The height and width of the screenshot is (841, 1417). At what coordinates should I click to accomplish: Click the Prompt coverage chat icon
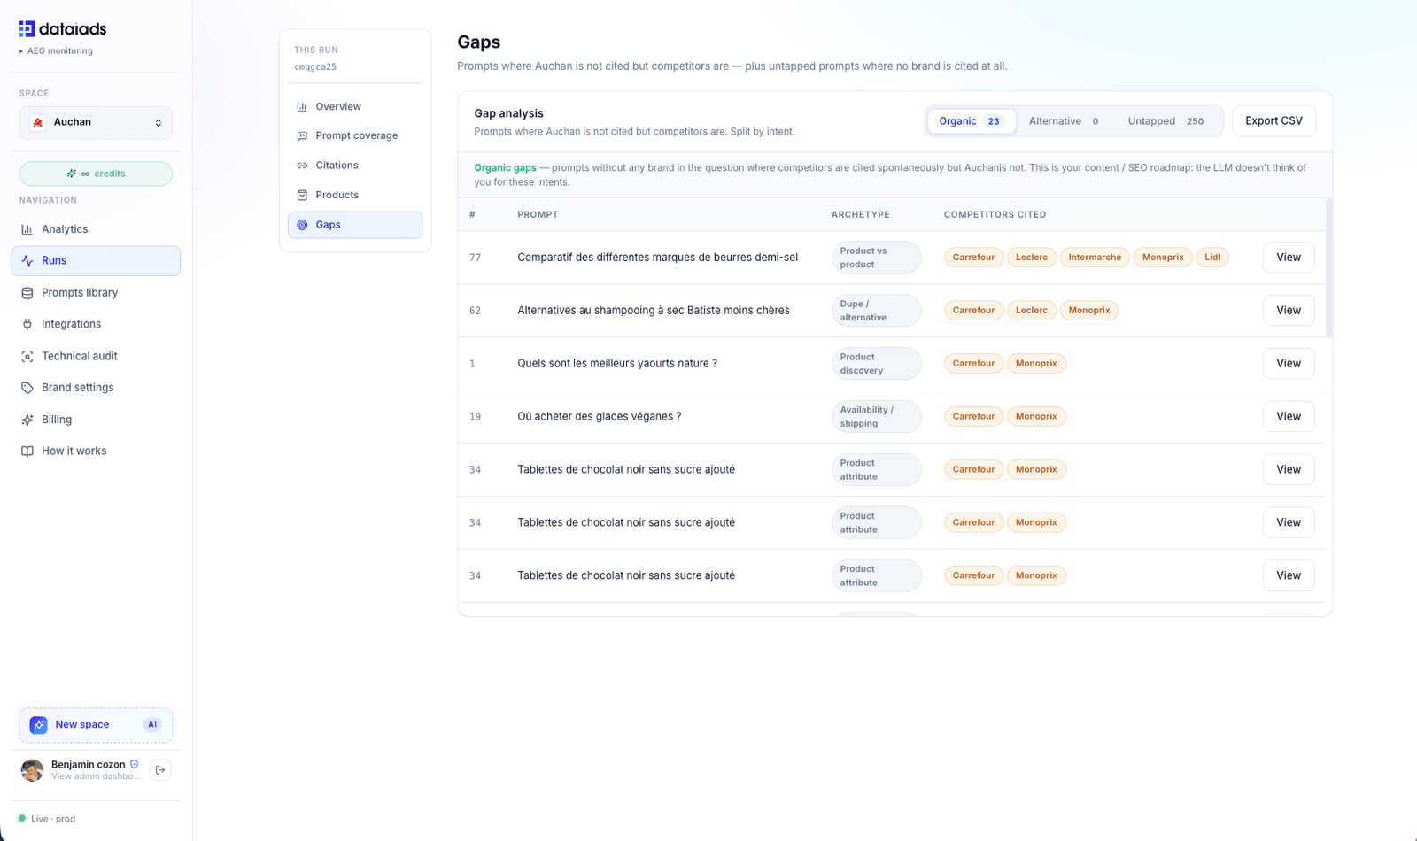(302, 135)
